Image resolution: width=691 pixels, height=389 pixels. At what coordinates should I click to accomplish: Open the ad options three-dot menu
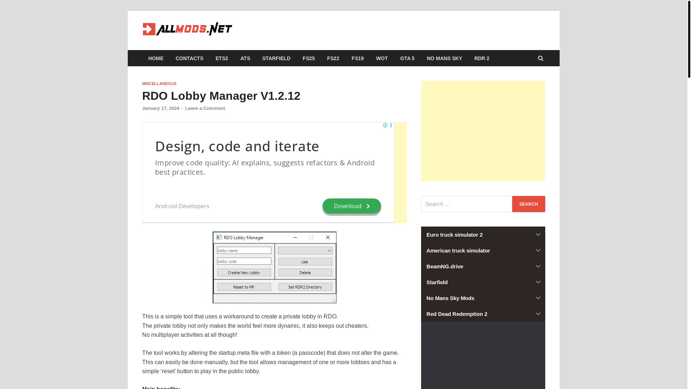tap(391, 125)
